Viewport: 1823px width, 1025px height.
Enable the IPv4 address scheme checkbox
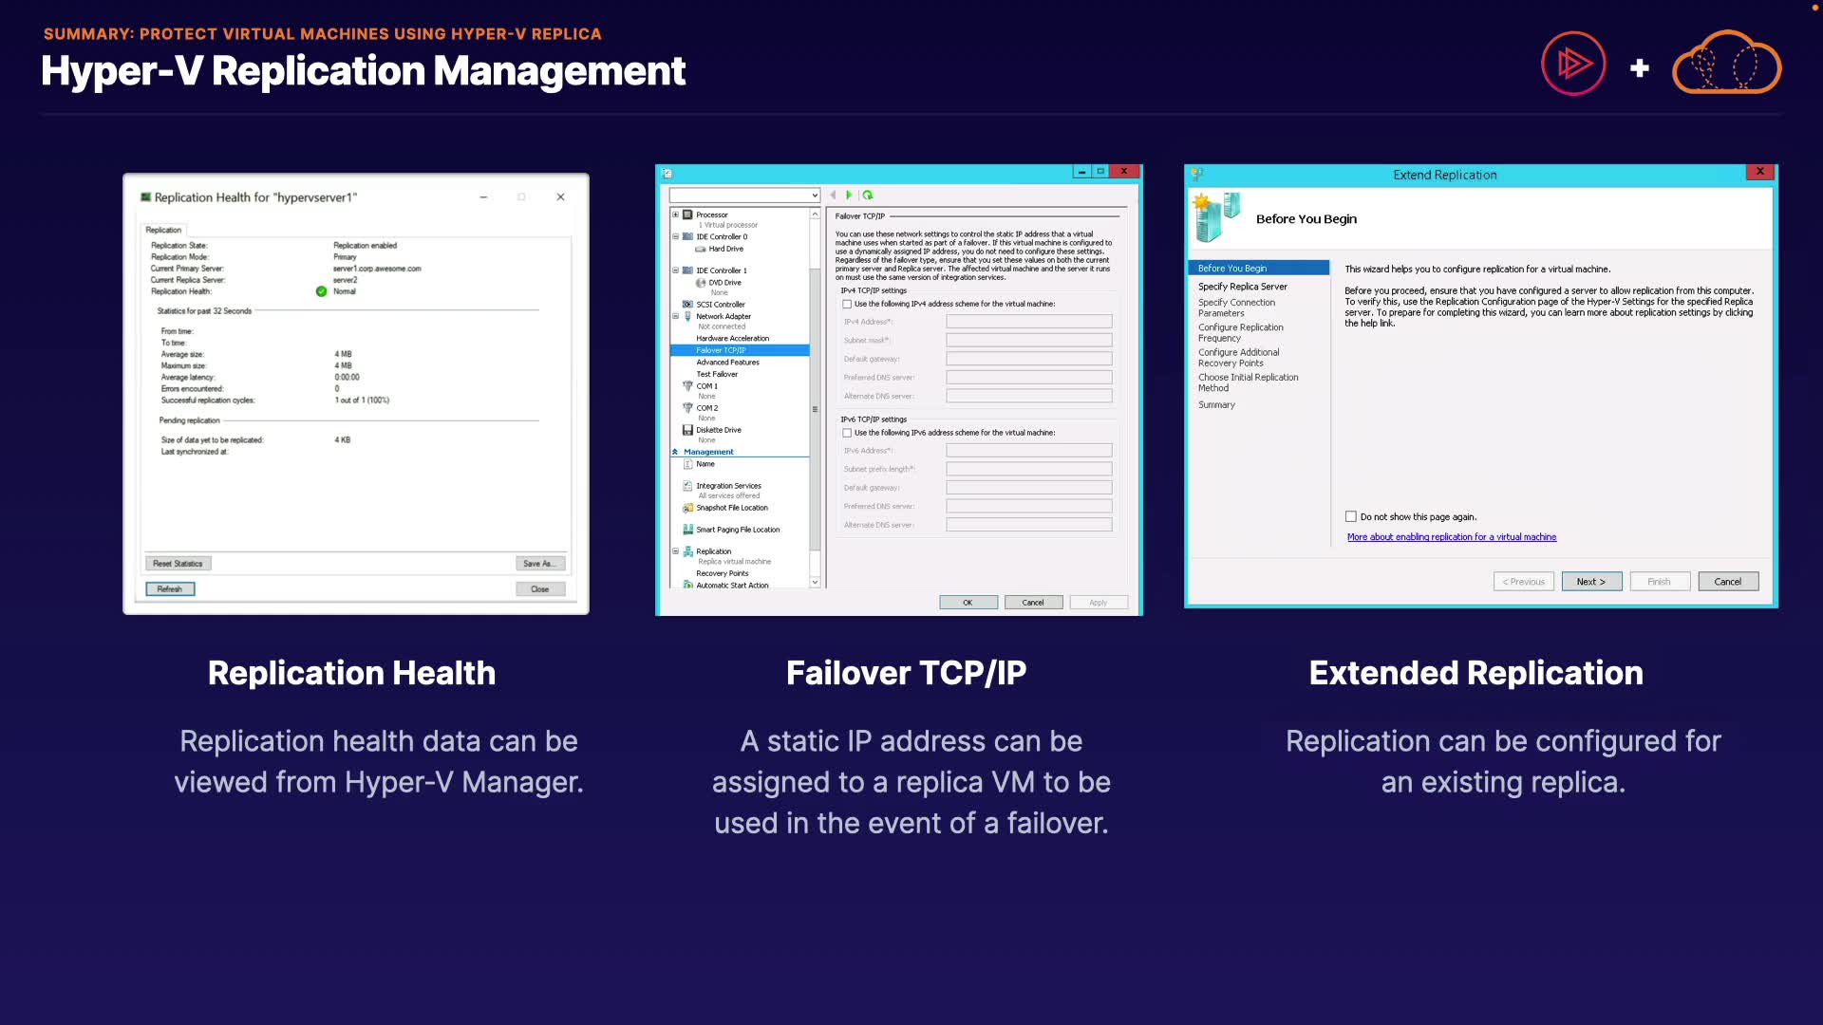[x=847, y=305]
